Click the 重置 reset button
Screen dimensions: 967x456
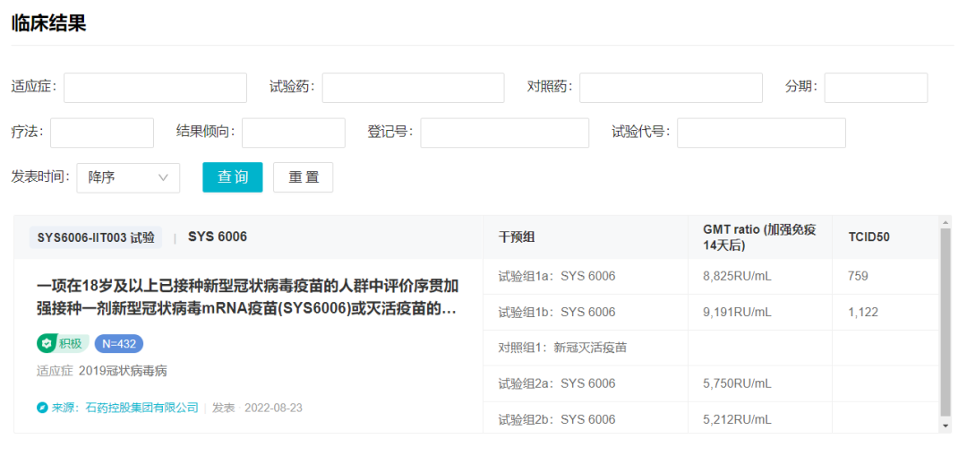point(304,177)
